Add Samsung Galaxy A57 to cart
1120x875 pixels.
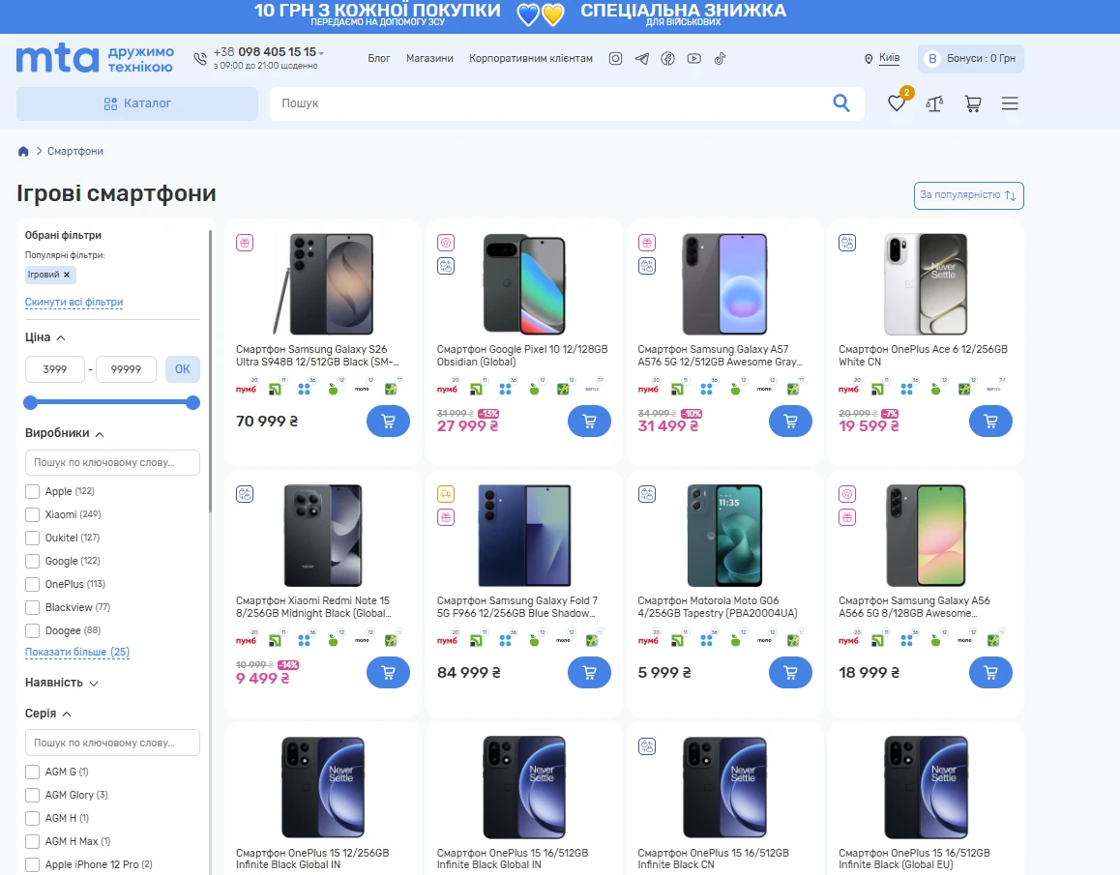click(790, 422)
